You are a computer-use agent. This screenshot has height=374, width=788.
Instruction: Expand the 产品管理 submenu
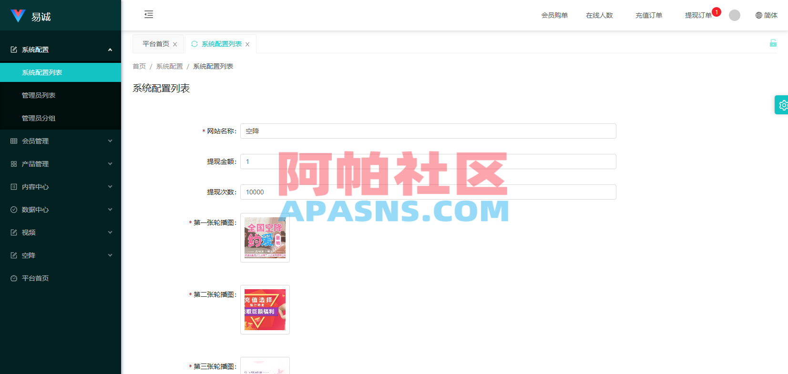pyautogui.click(x=110, y=164)
